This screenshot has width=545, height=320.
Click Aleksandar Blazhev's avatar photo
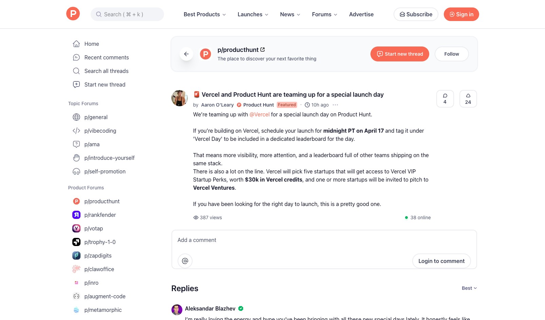pyautogui.click(x=177, y=310)
